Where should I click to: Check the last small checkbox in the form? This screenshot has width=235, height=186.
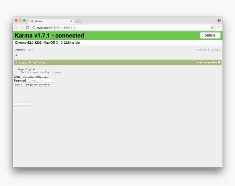pyautogui.click(x=31, y=104)
